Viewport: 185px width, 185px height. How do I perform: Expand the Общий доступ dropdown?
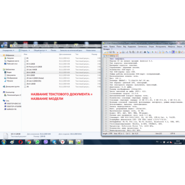40,50
